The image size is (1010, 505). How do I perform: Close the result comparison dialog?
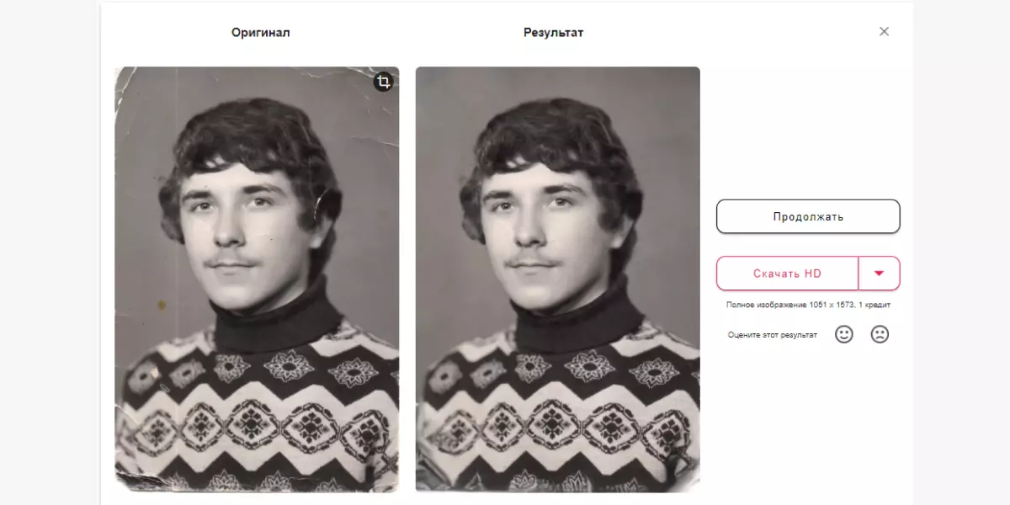884,31
